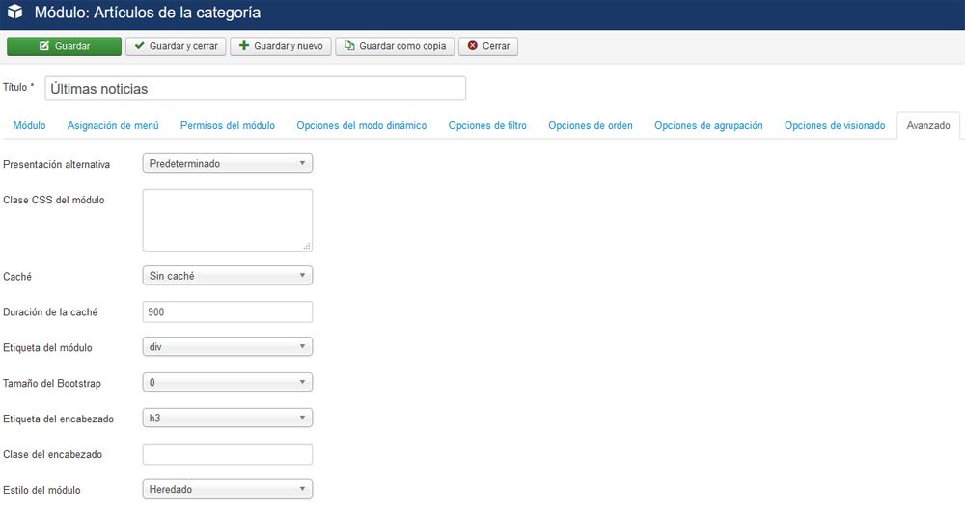Open the Caché dropdown
Viewport: 965px width, 513px height.
pyautogui.click(x=228, y=276)
